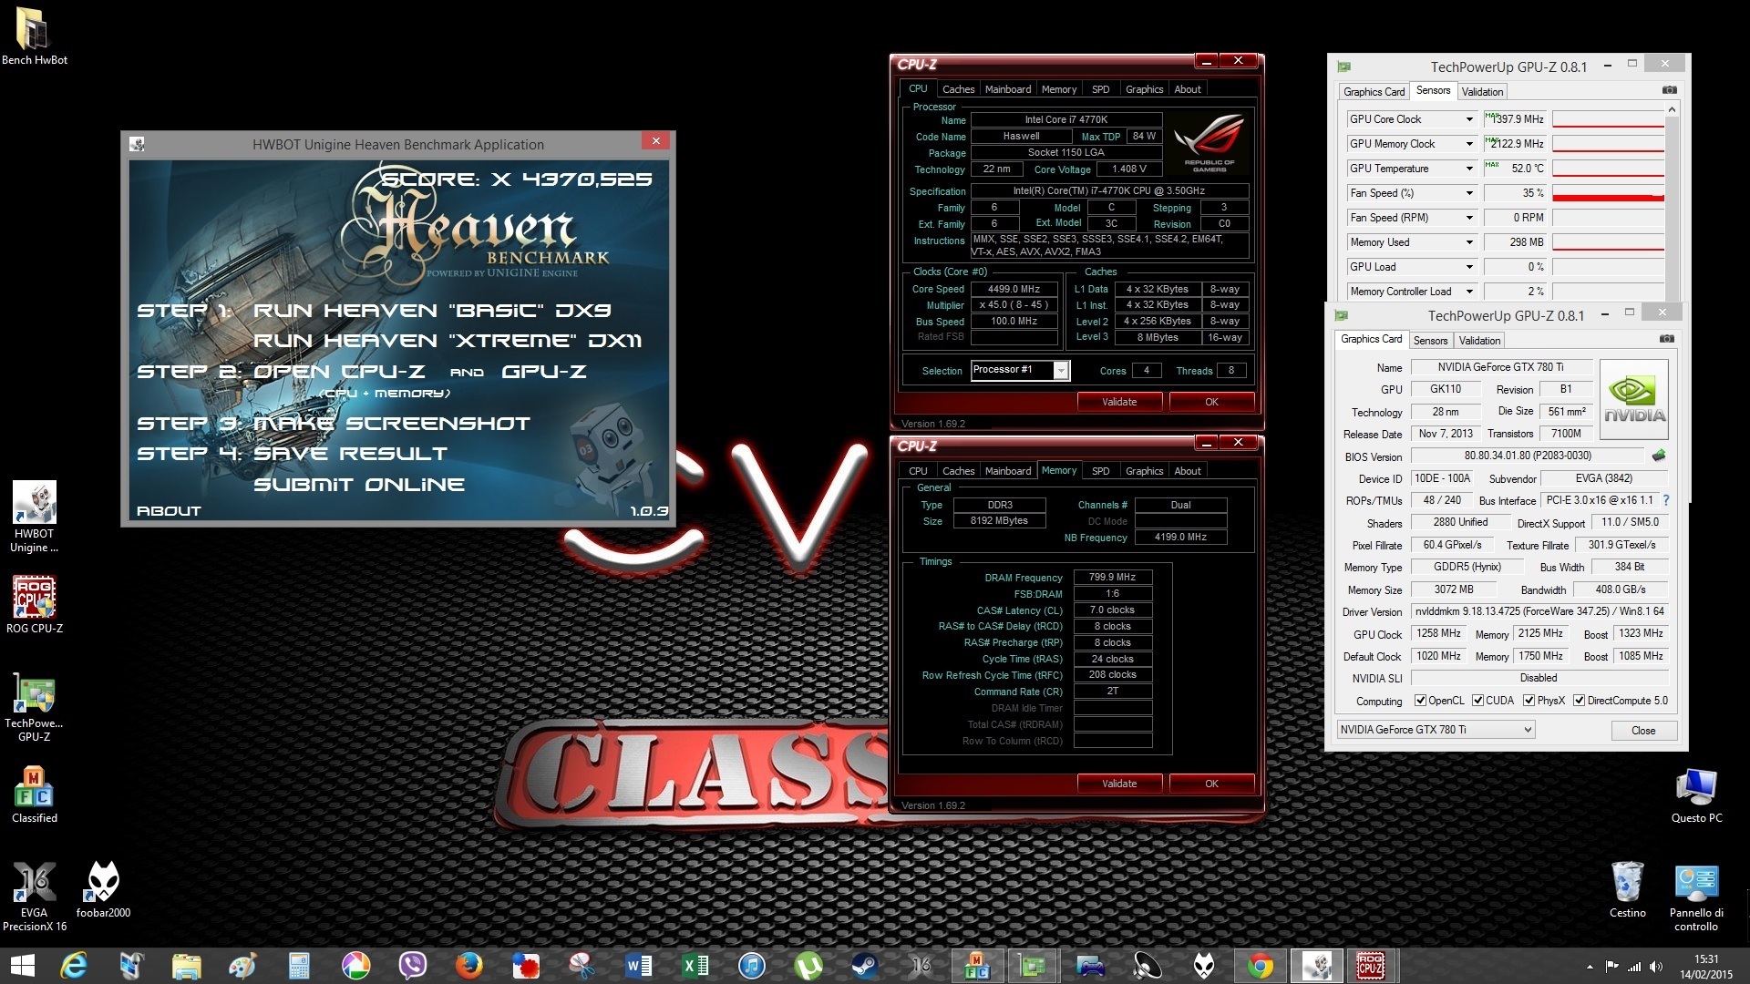Click Validate in the upper CPU-Z window

pyautogui.click(x=1119, y=402)
